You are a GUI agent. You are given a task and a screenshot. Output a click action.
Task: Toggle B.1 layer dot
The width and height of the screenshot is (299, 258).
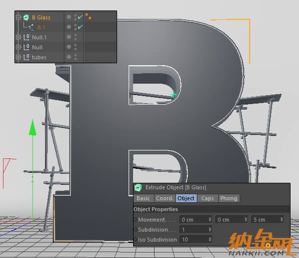(69, 27)
